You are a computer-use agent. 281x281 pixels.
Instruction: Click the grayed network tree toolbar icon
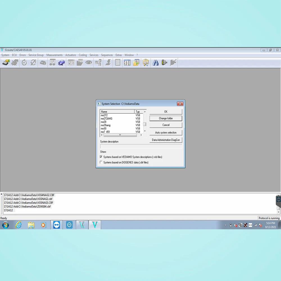point(98,63)
